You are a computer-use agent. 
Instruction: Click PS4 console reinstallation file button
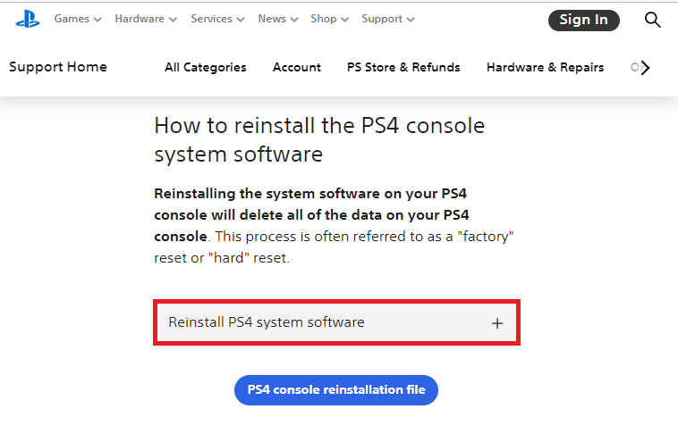pos(336,390)
